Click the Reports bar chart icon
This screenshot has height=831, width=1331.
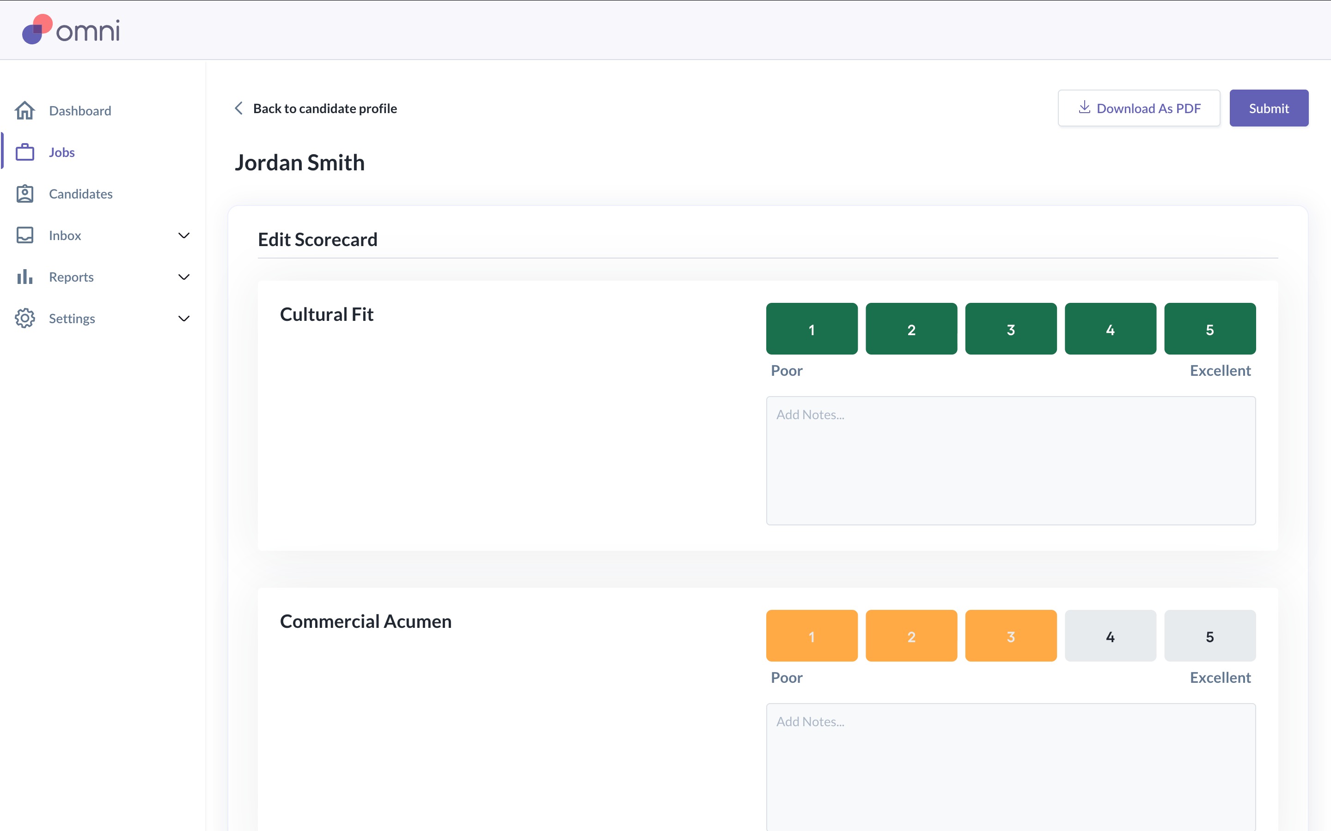point(25,277)
